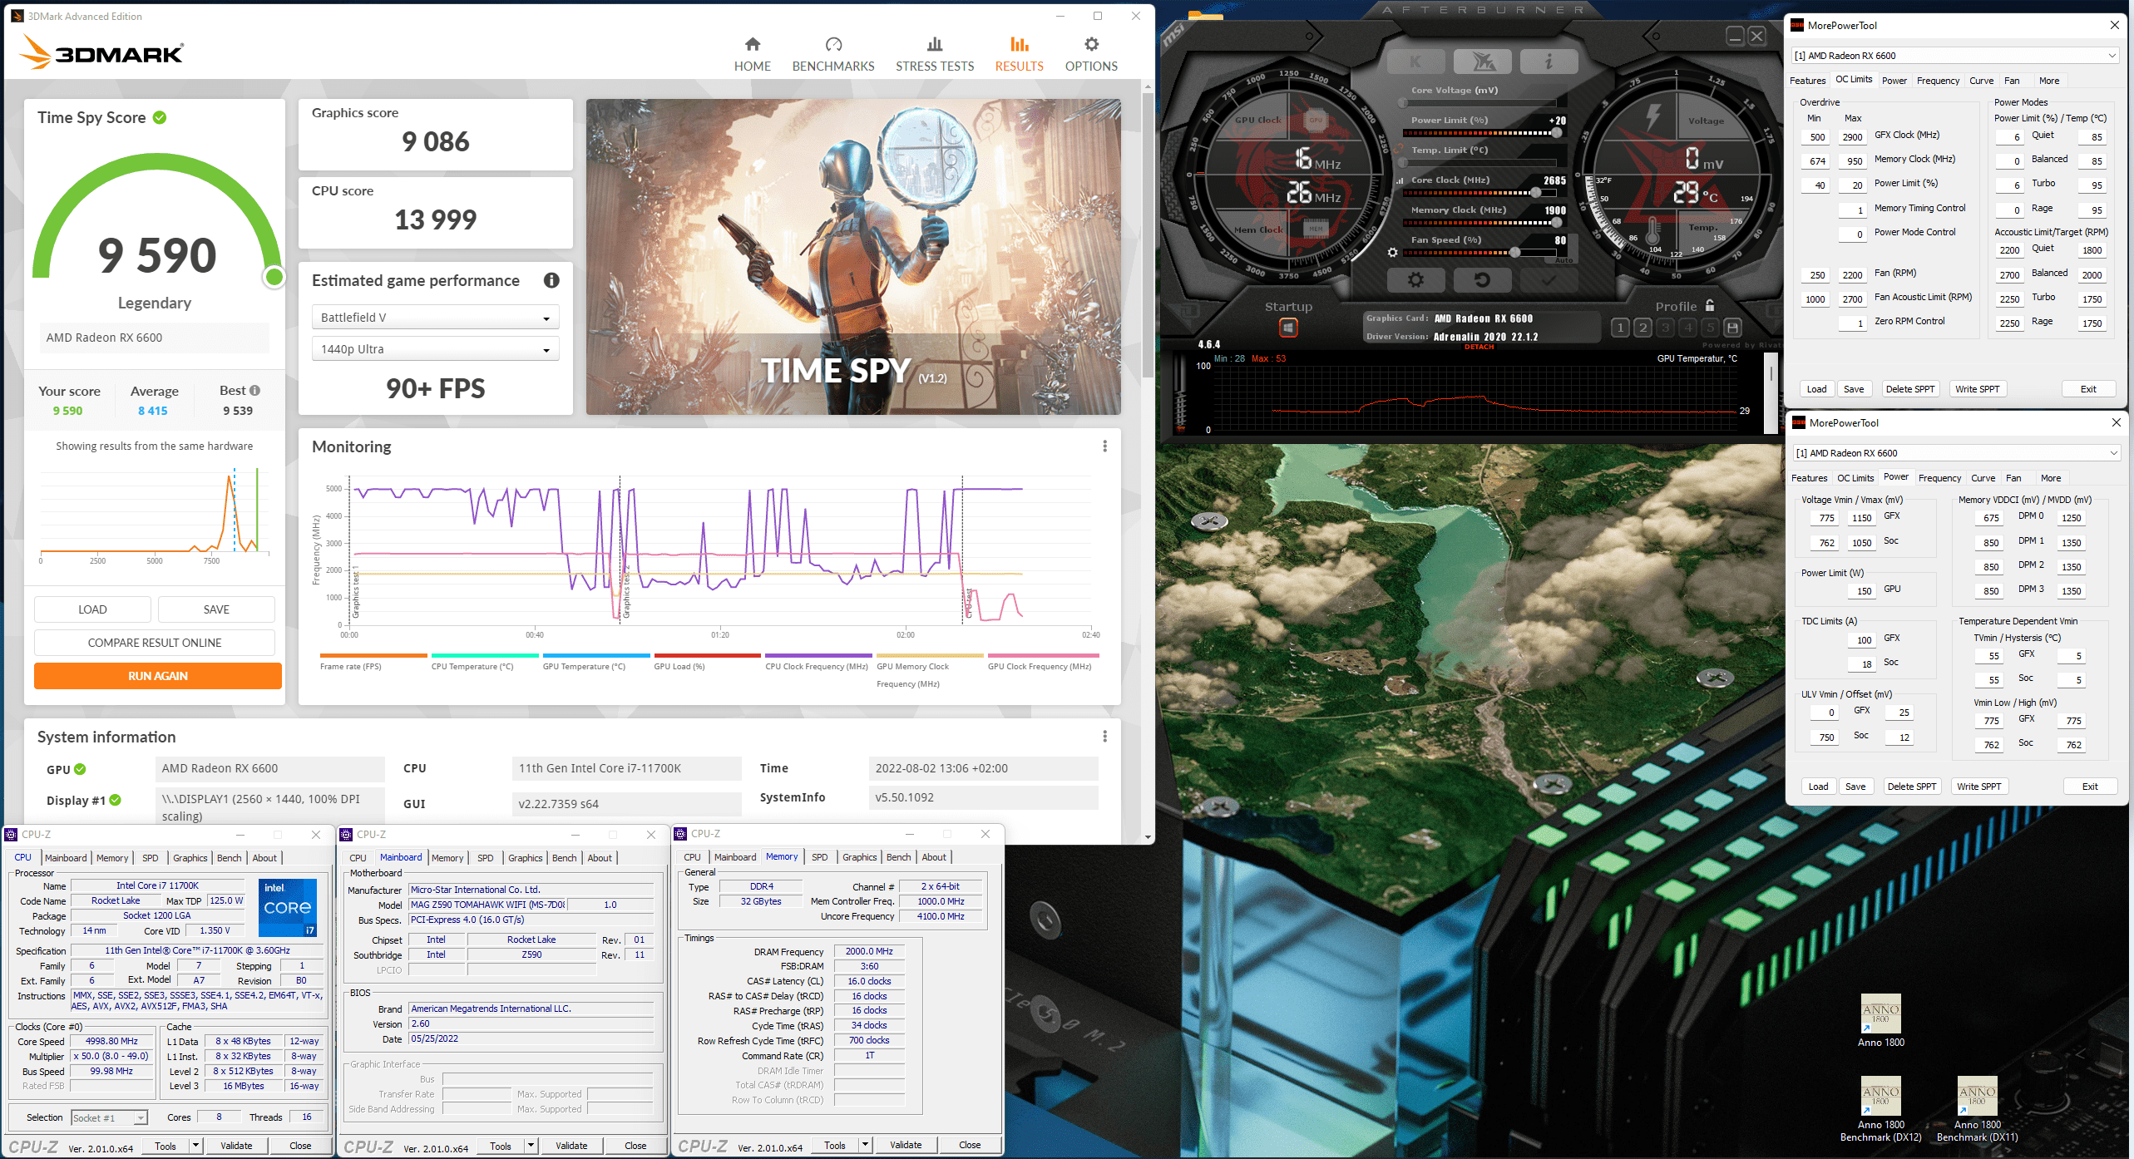Click Afterburner reset to defaults button
The height and width of the screenshot is (1159, 2134).
coord(1481,280)
